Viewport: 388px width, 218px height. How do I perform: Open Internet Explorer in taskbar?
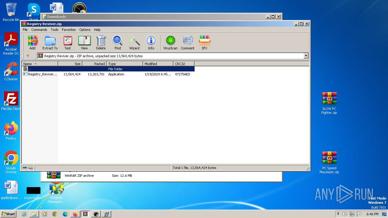point(24,214)
